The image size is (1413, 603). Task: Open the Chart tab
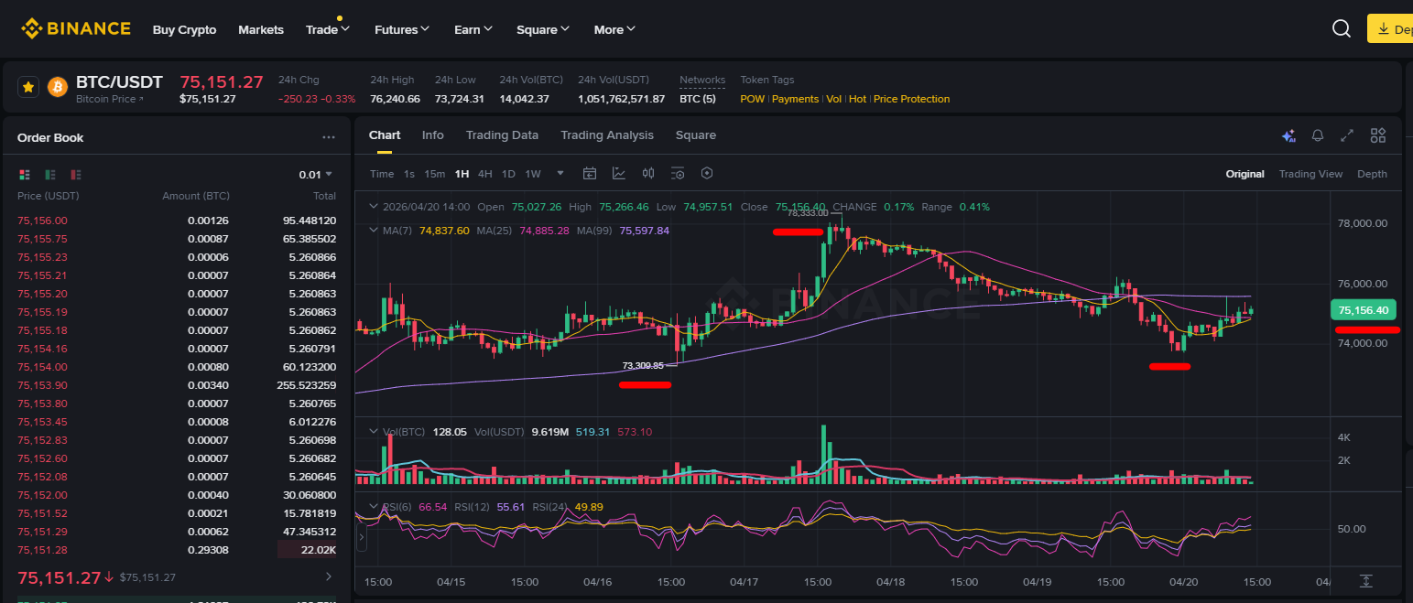[385, 135]
